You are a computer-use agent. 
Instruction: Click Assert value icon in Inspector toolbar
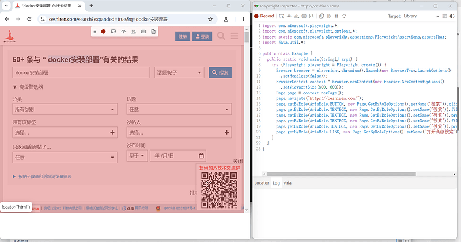point(304,16)
